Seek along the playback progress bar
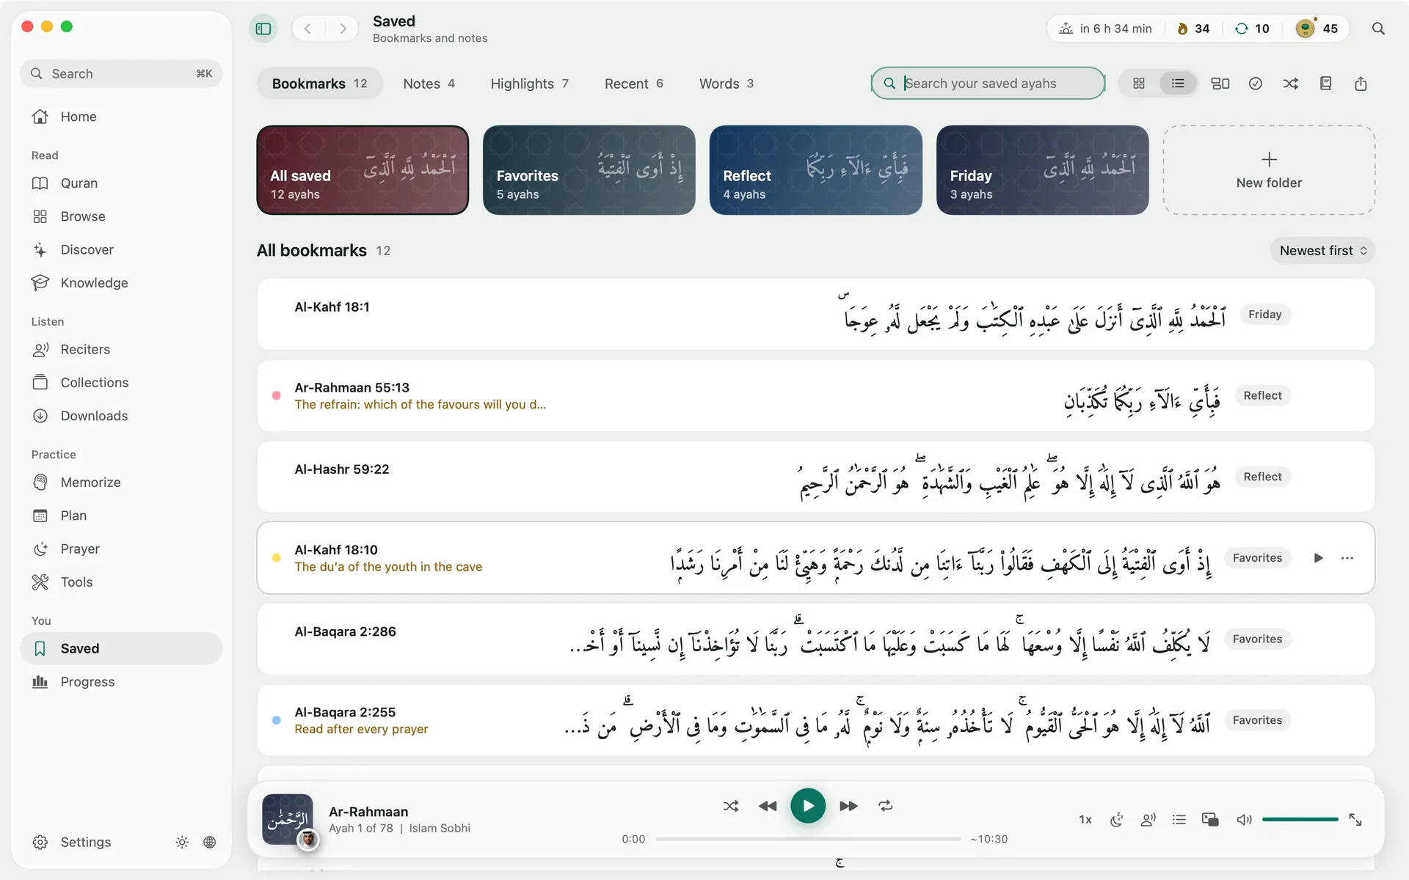The height and width of the screenshot is (880, 1409). [x=808, y=839]
